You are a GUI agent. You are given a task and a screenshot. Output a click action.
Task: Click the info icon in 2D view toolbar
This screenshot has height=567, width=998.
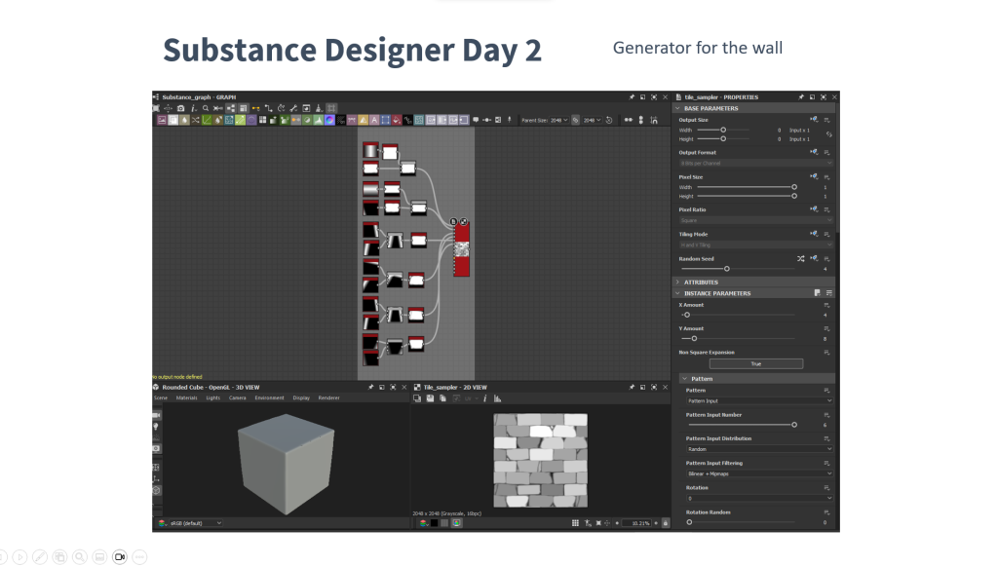pos(485,398)
